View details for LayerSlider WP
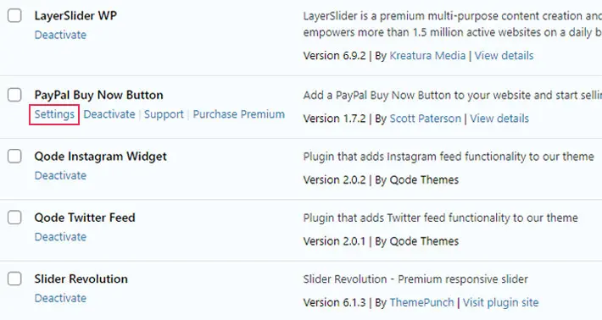This screenshot has height=320, width=602. pos(504,56)
